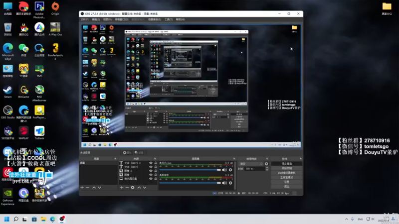399x224 pixels.
Task: Mute the 桌面音频 audio channel
Action: pos(224,183)
